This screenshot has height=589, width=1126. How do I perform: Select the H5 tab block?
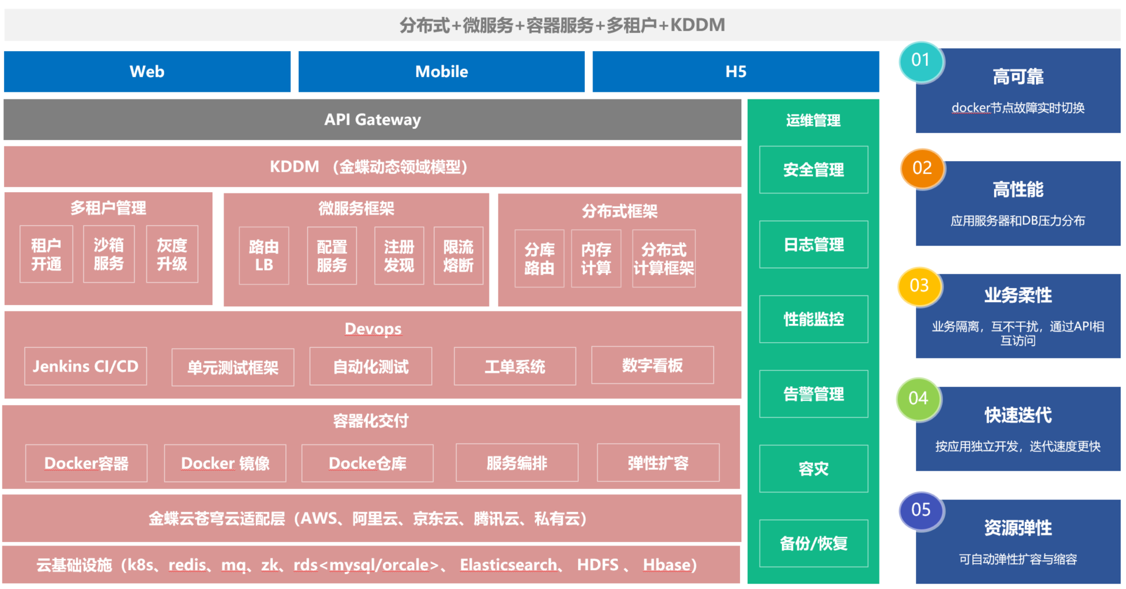click(735, 72)
